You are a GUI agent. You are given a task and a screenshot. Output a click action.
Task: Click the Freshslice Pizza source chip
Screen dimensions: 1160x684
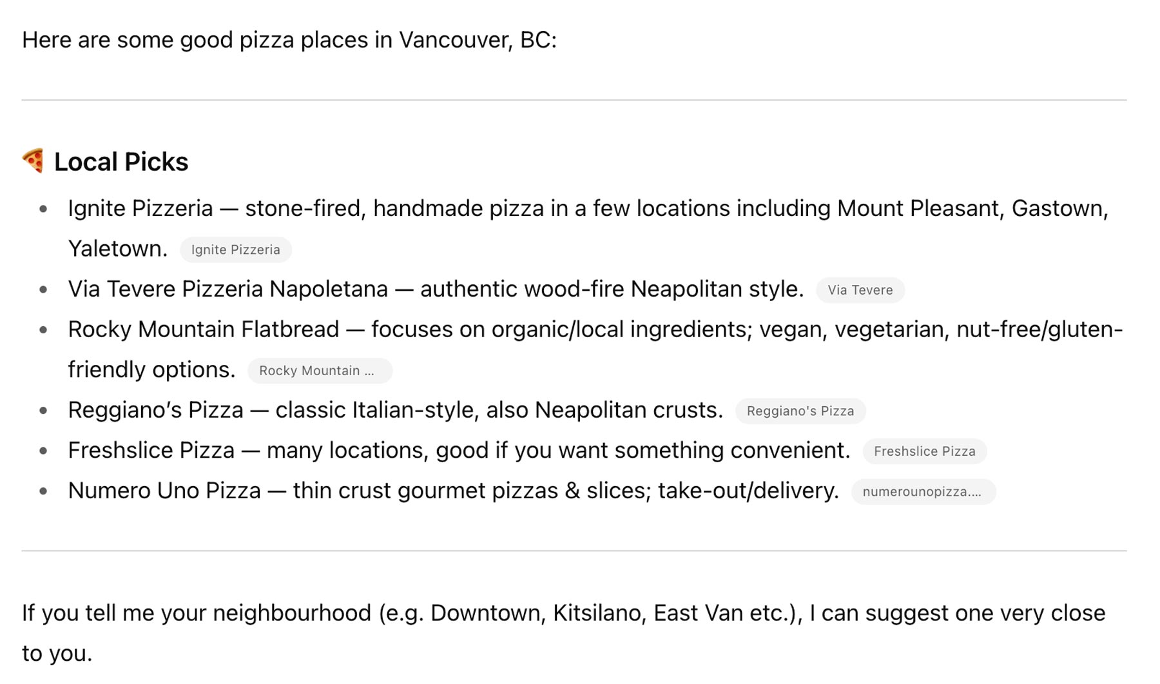[x=924, y=451]
